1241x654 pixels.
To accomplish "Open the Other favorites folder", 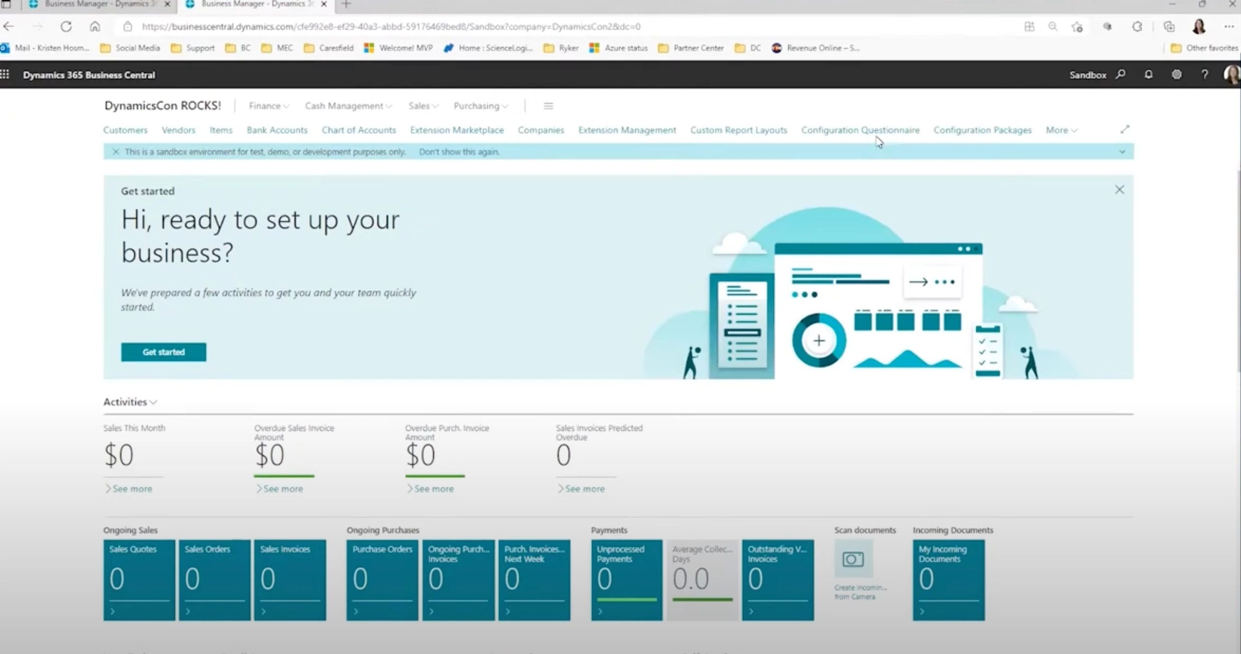I will click(1204, 48).
